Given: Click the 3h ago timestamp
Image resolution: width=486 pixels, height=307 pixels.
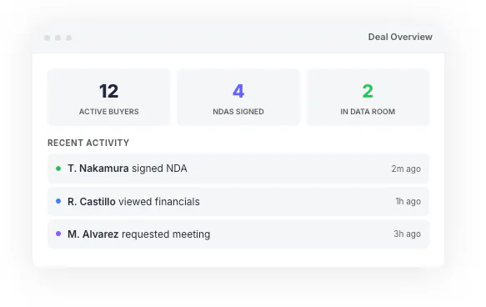Looking at the screenshot, I should [408, 234].
